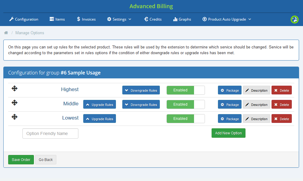Open the Graphs menu item
This screenshot has height=181, width=303.
[182, 19]
